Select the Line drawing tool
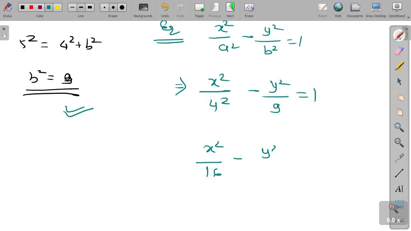The height and width of the screenshot is (231, 411). click(x=399, y=172)
